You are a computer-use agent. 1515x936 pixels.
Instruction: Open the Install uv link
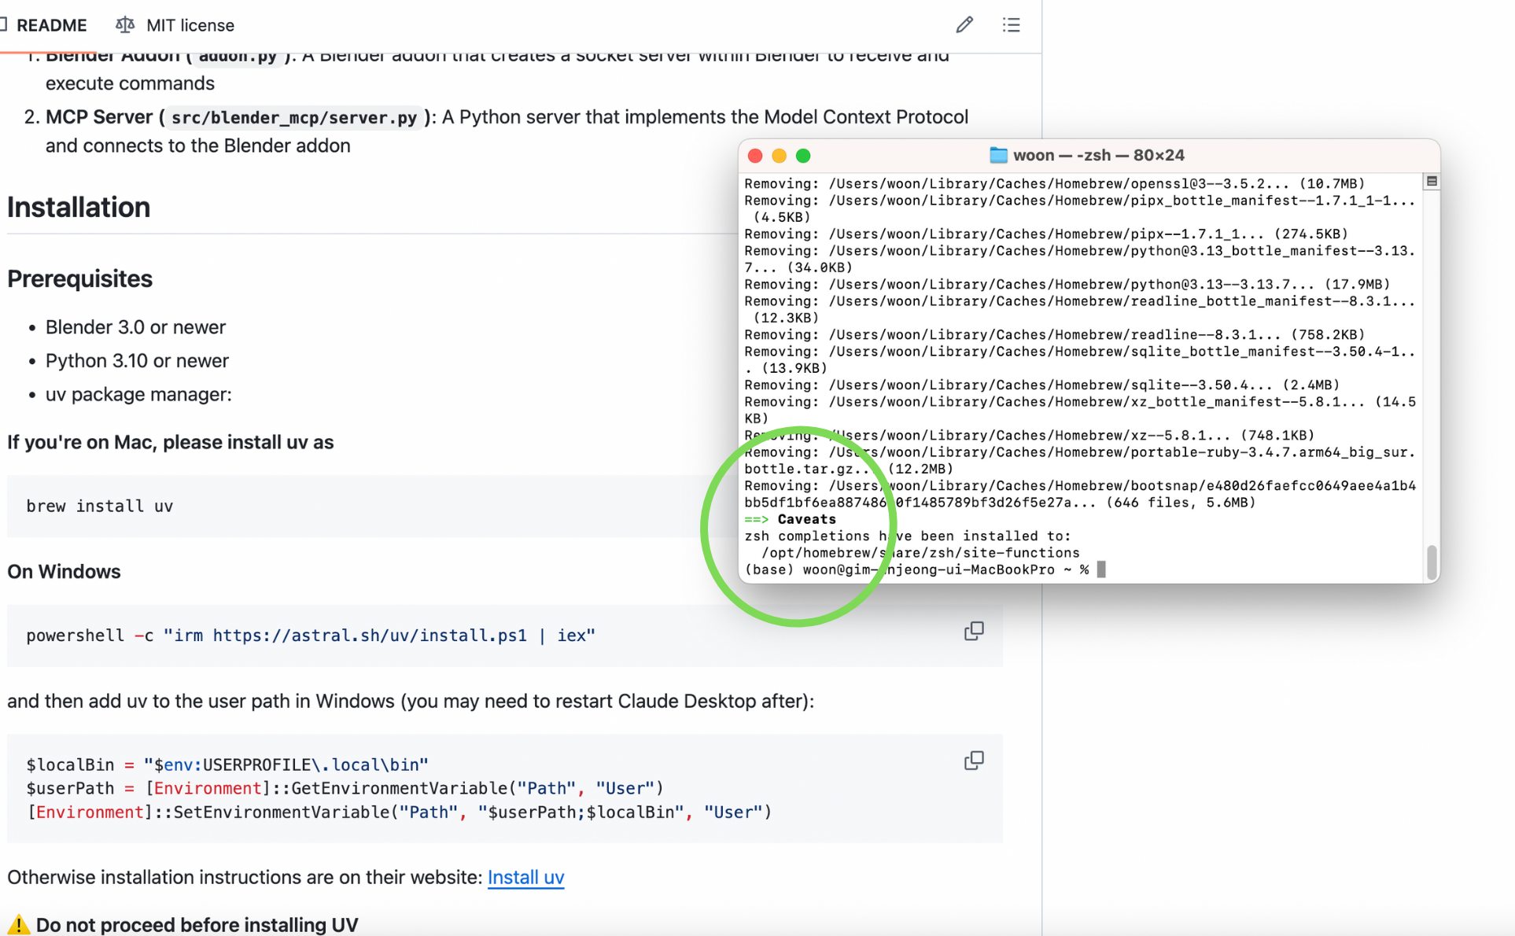(525, 877)
